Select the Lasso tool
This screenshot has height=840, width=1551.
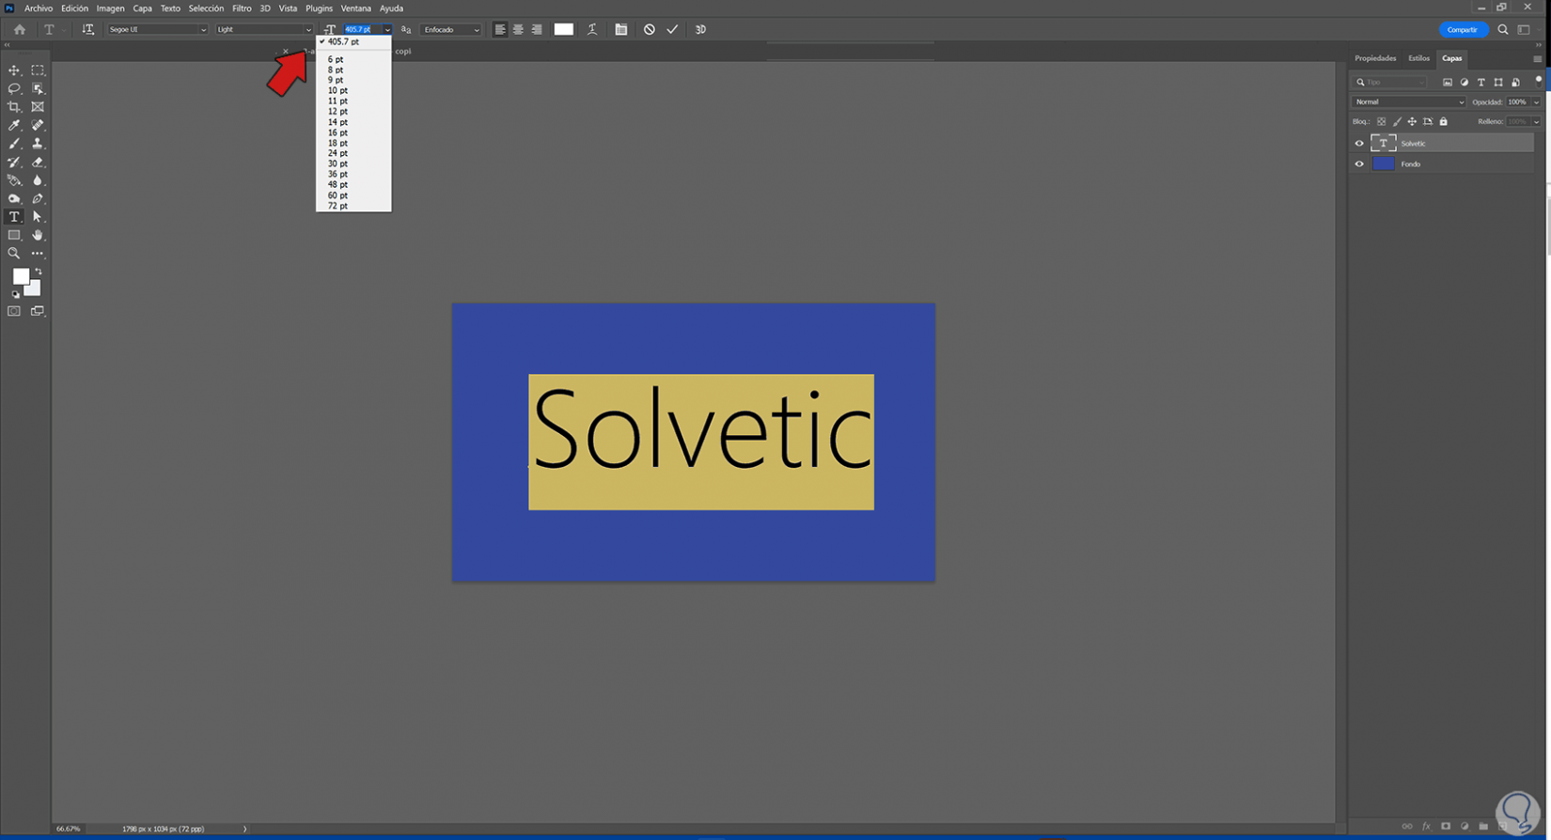pyautogui.click(x=14, y=88)
